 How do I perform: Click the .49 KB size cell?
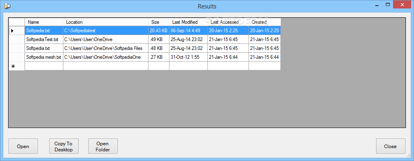point(159,39)
